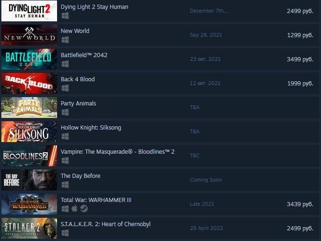Viewport: 321px width, 241px height.
Task: Open the New World title link
Action: [x=75, y=31]
